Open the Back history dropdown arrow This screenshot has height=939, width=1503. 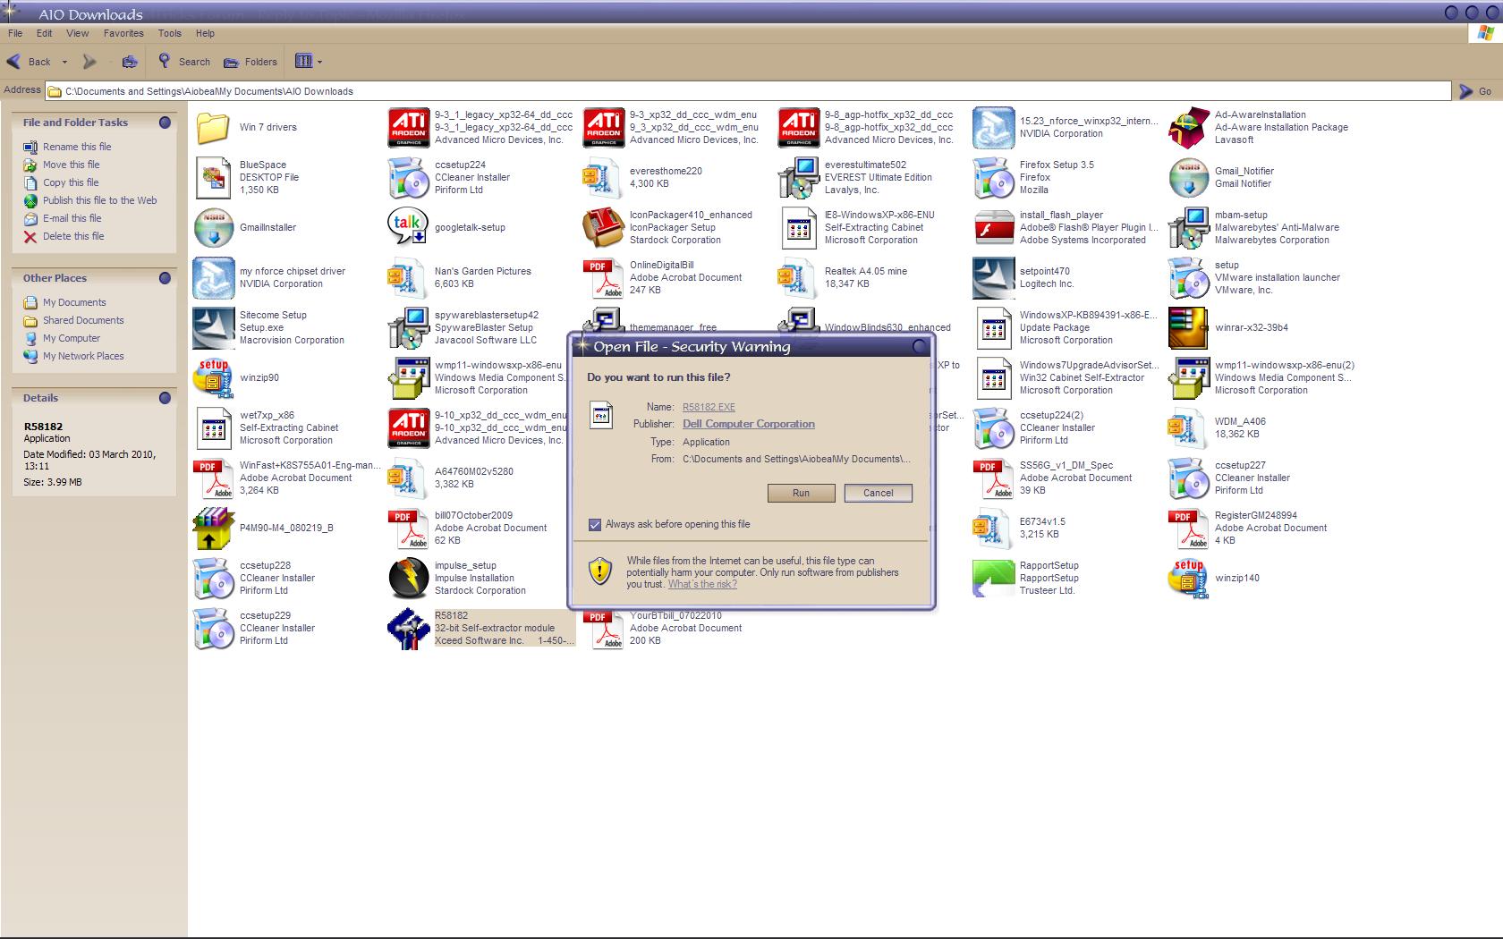coord(64,62)
